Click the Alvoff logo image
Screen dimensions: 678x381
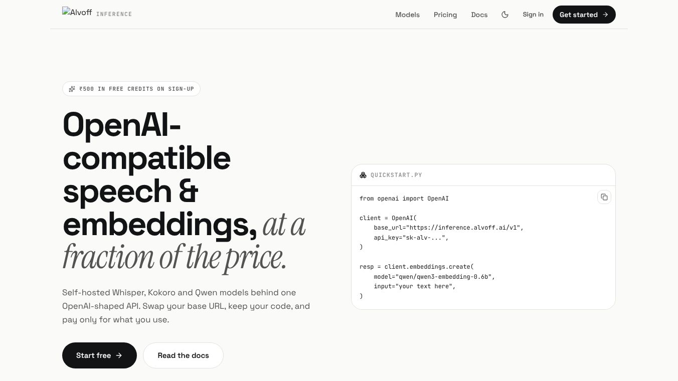(x=77, y=12)
